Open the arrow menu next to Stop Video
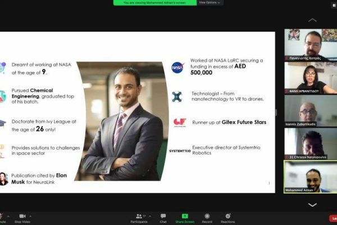Viewport: 337px width, 225px height. pyautogui.click(x=30, y=216)
